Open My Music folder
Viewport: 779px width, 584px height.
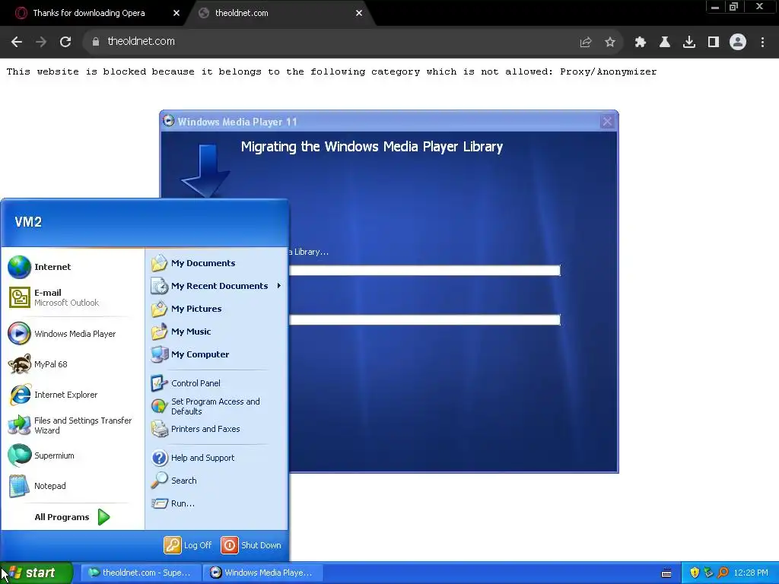(x=217, y=332)
